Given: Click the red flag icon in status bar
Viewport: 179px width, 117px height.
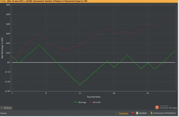Looking at the screenshot, I should (132, 113).
